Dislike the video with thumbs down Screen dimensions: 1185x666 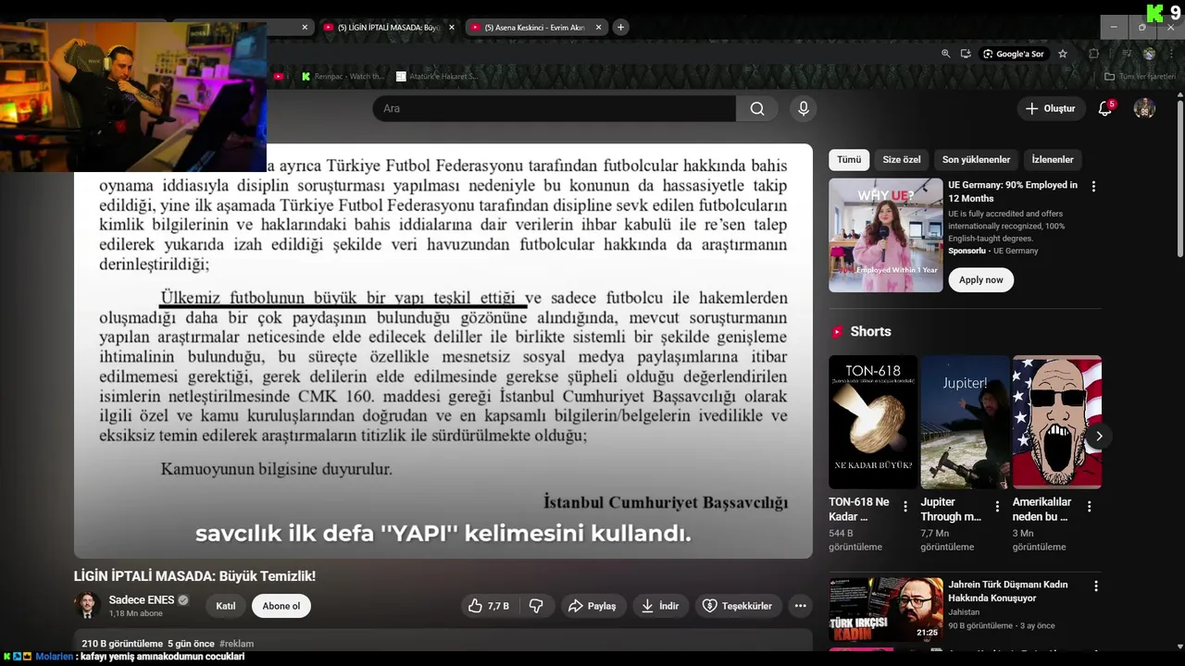point(536,606)
